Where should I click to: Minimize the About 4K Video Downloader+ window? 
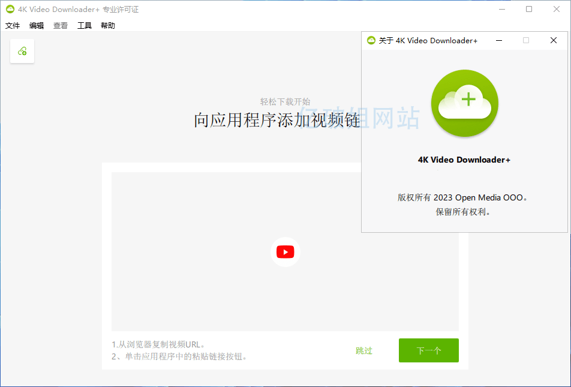pyautogui.click(x=499, y=40)
